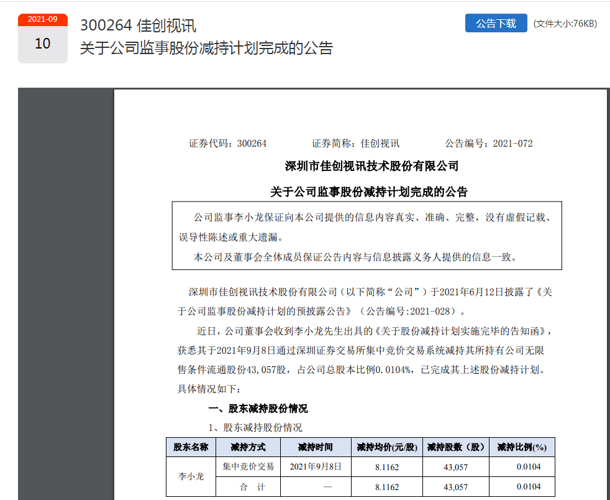
Task: Click the table header 减持股数（股）
Action: click(x=455, y=447)
